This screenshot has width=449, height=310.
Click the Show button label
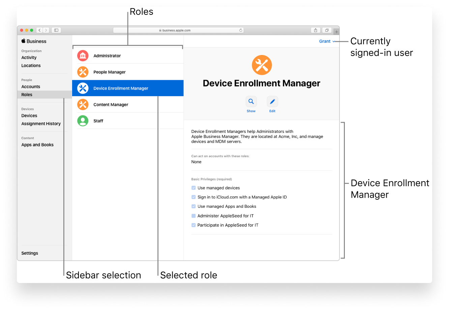click(251, 111)
